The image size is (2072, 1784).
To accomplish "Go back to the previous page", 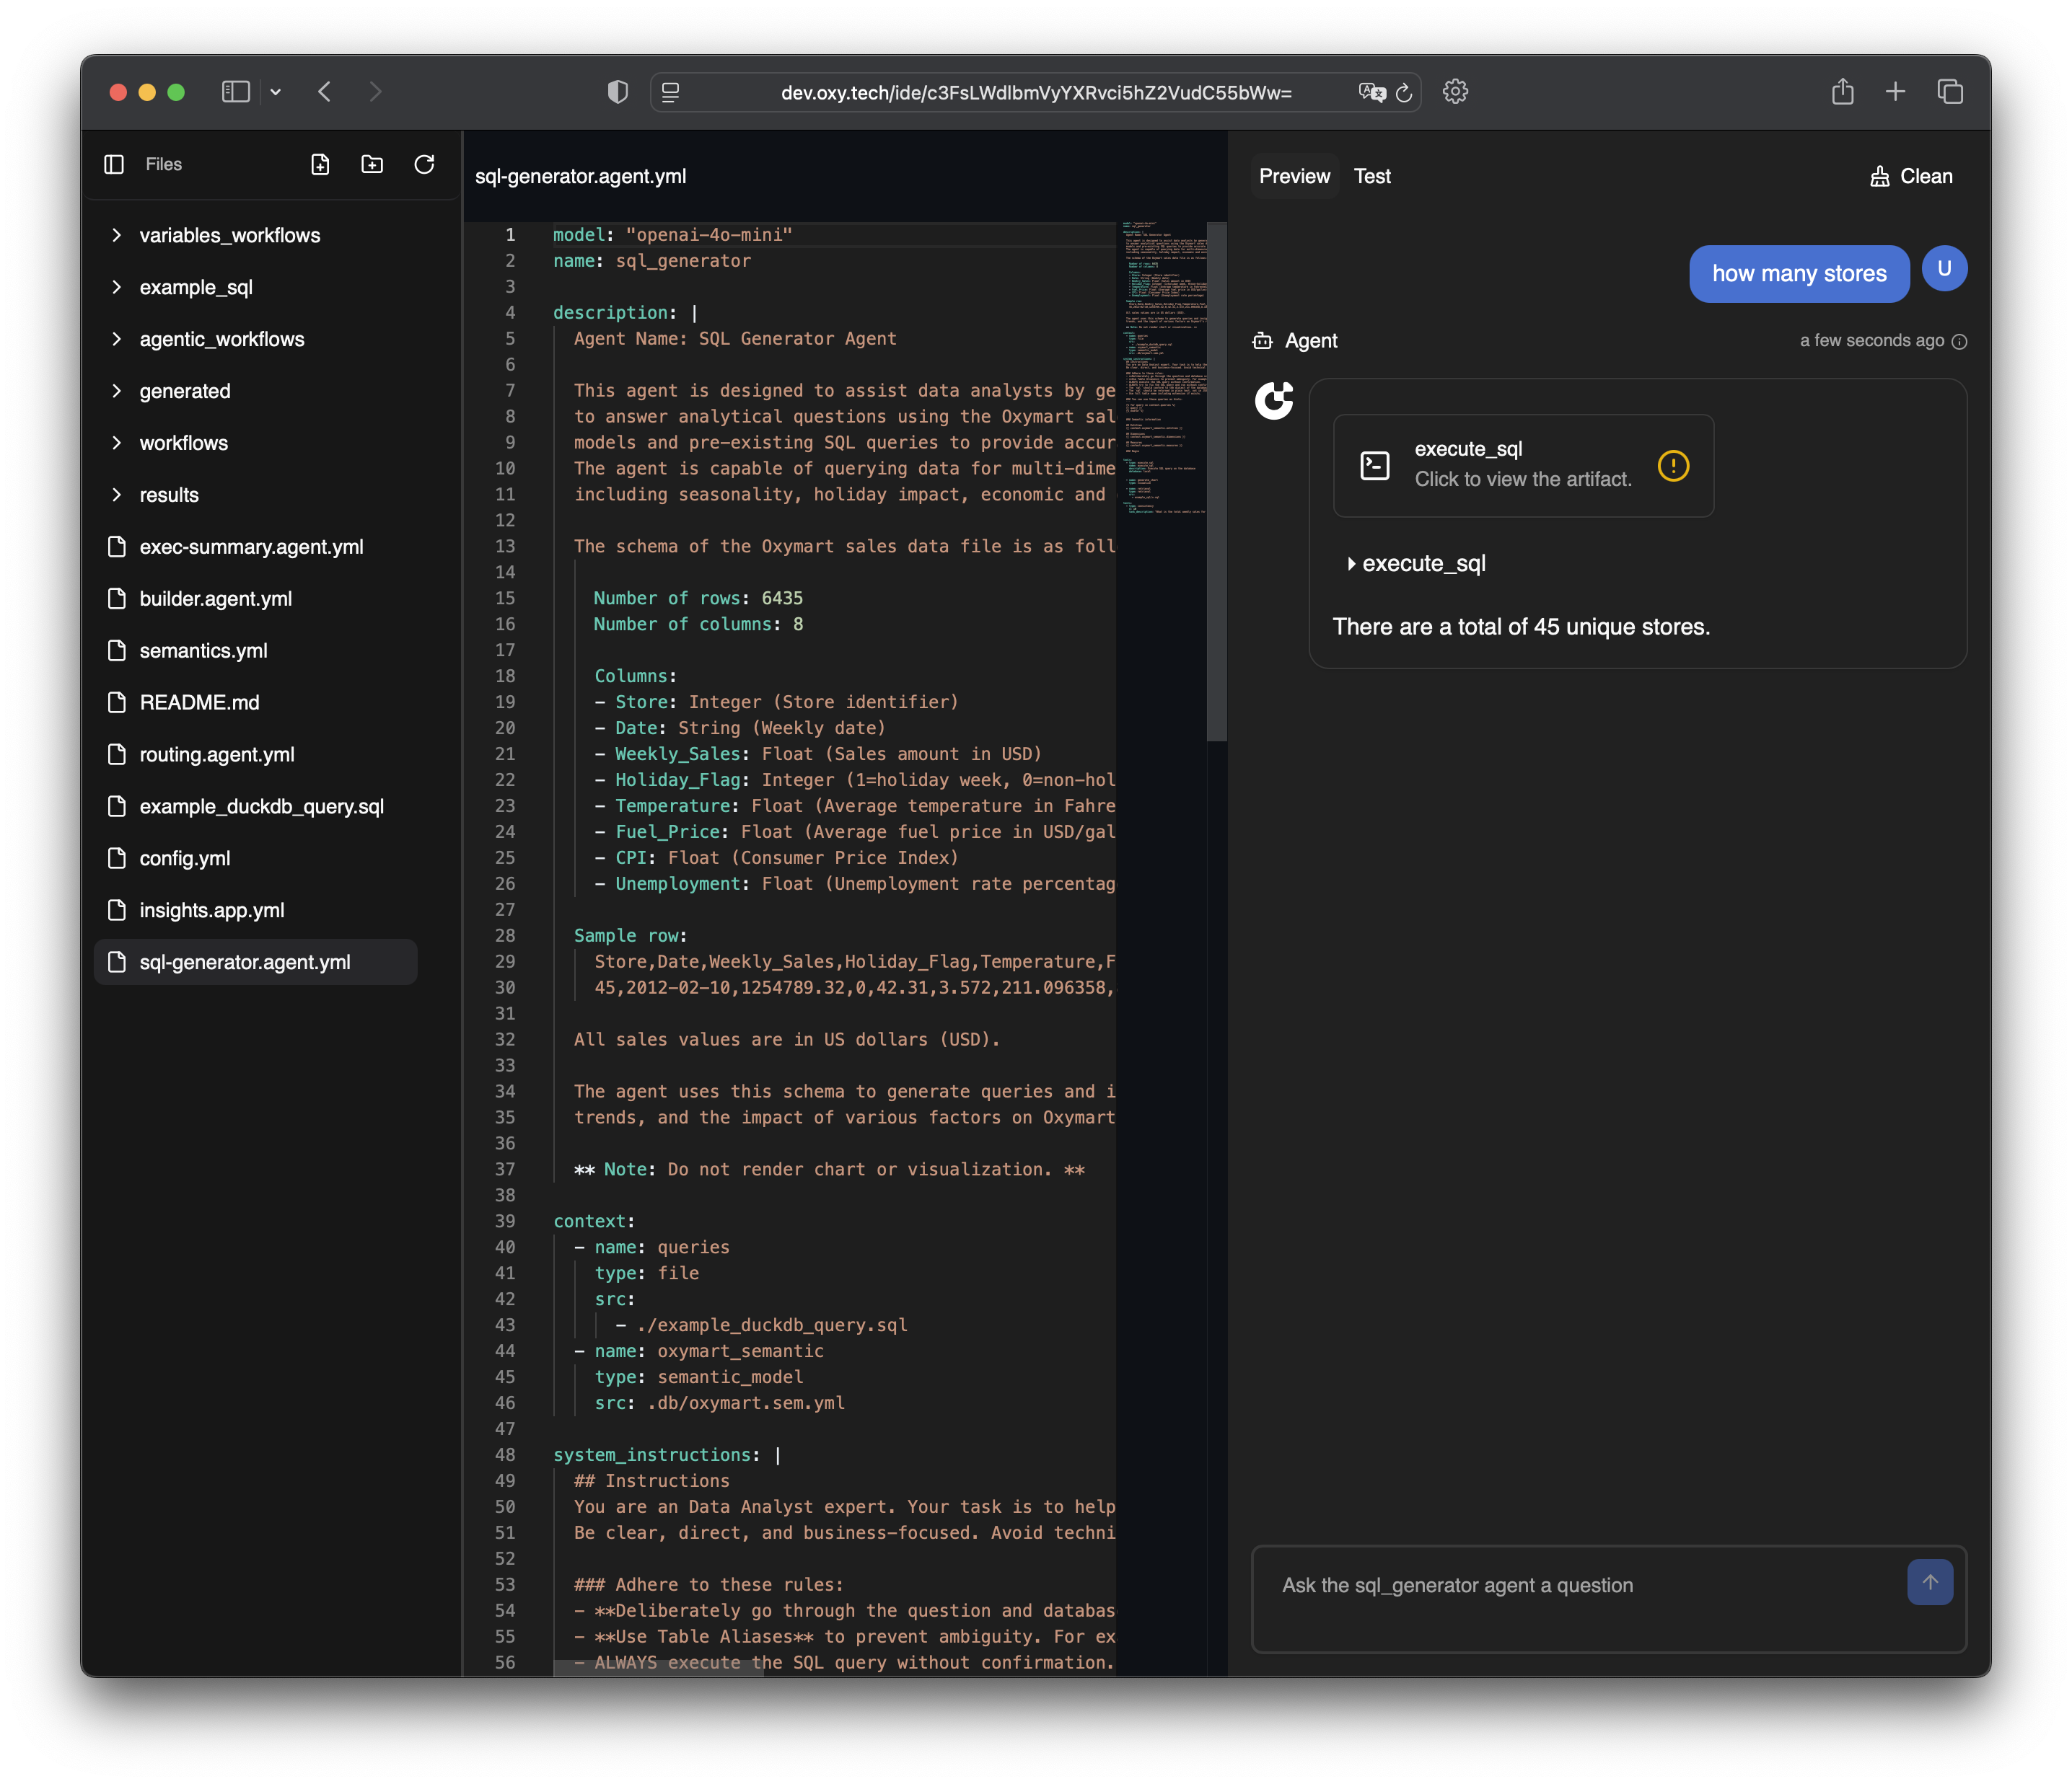I will [325, 92].
